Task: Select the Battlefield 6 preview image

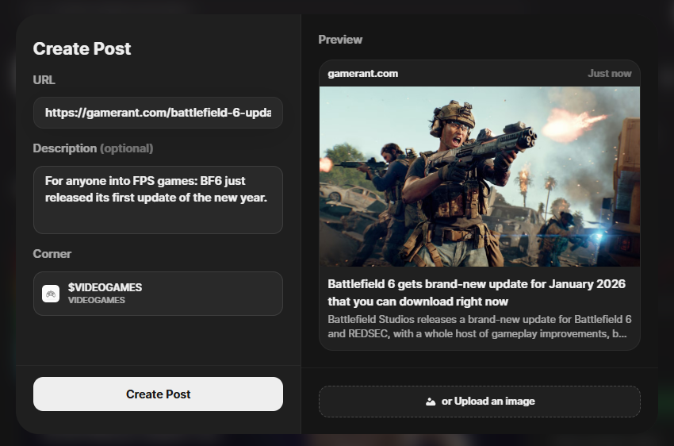Action: (479, 176)
